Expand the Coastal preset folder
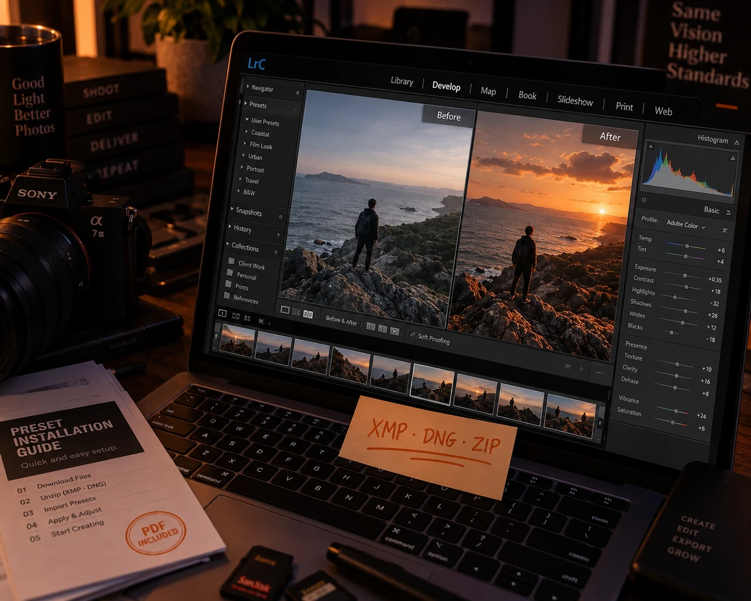751x601 pixels. [x=246, y=131]
